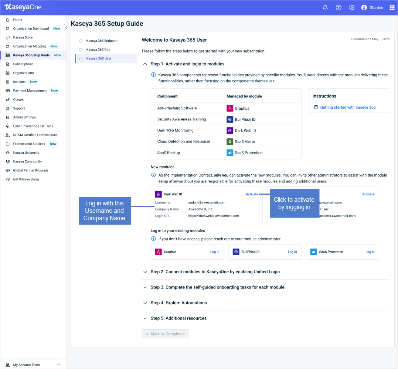Collapse the sidebar with the chevron button
Image resolution: width=398 pixels, height=369 pixels.
click(66, 28)
